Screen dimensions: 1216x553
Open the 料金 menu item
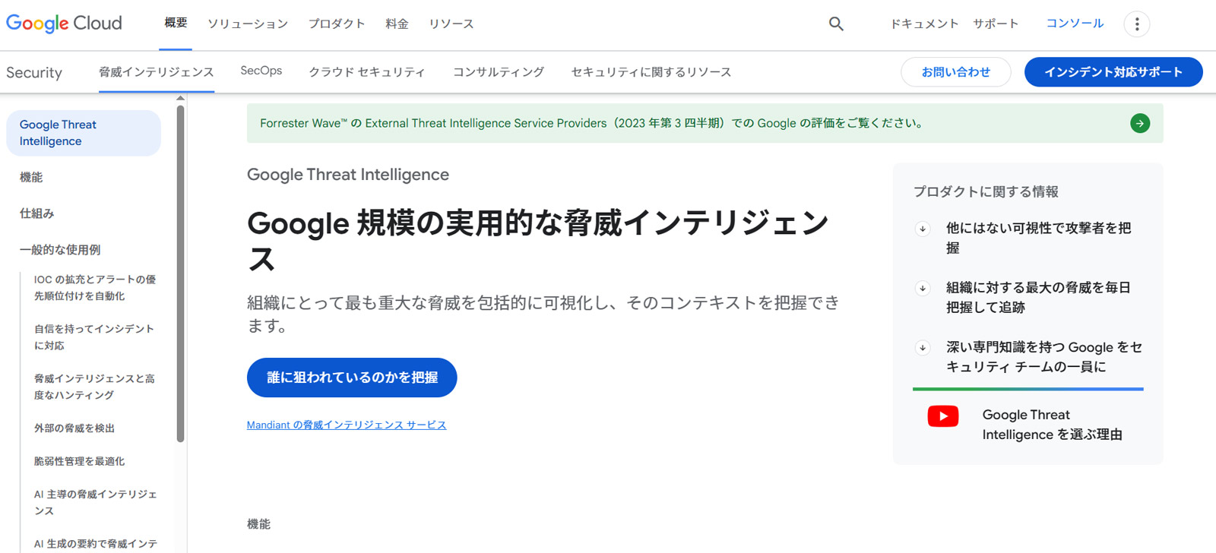[397, 24]
